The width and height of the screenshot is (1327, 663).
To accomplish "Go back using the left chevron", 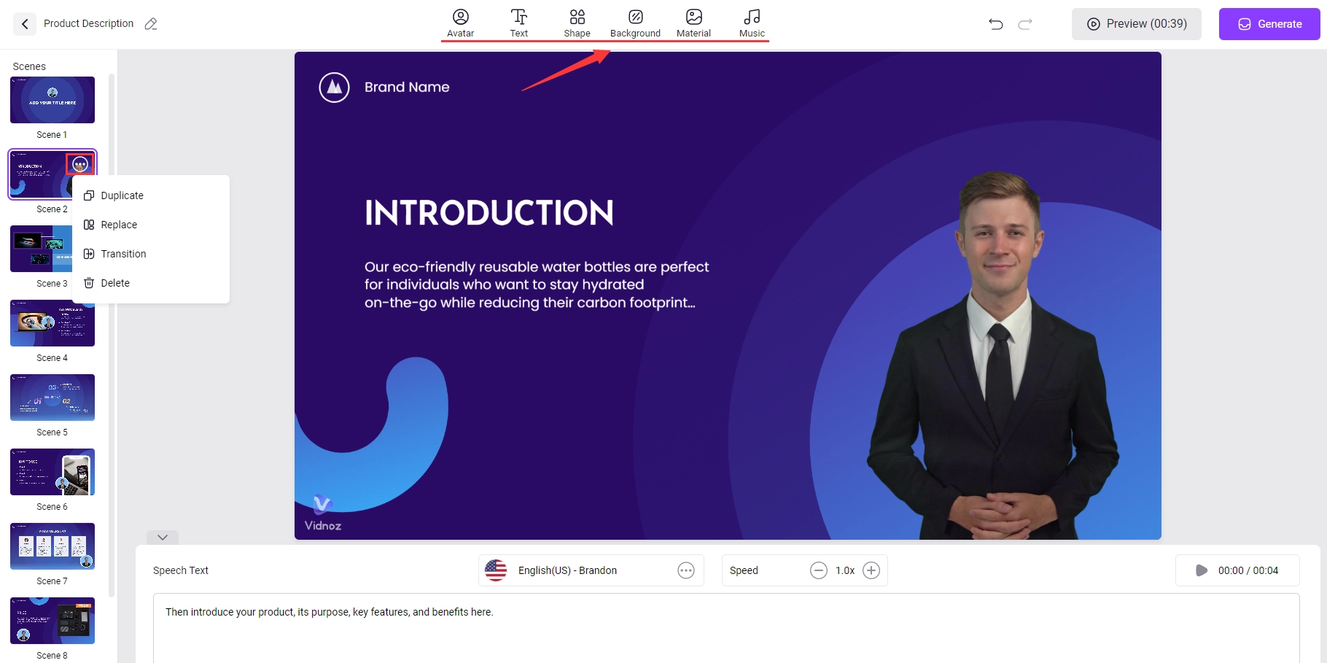I will pyautogui.click(x=25, y=24).
